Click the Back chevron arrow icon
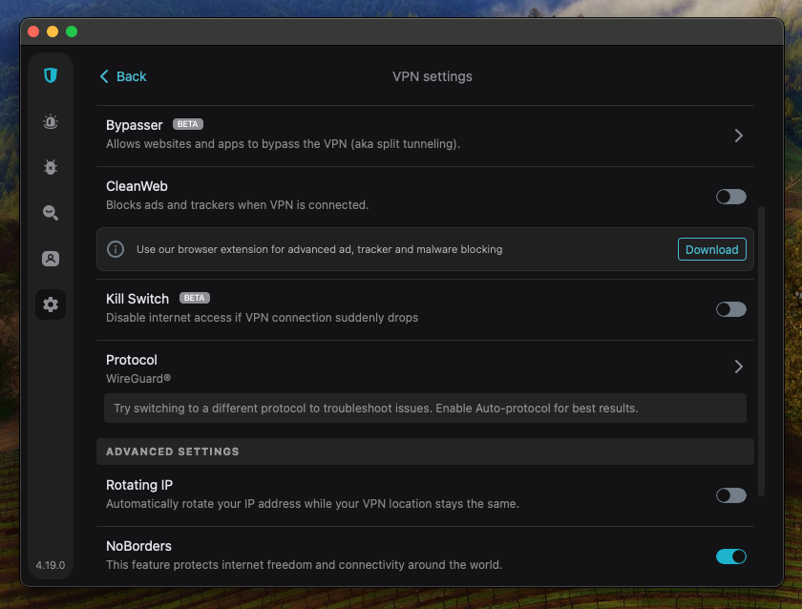 (104, 76)
